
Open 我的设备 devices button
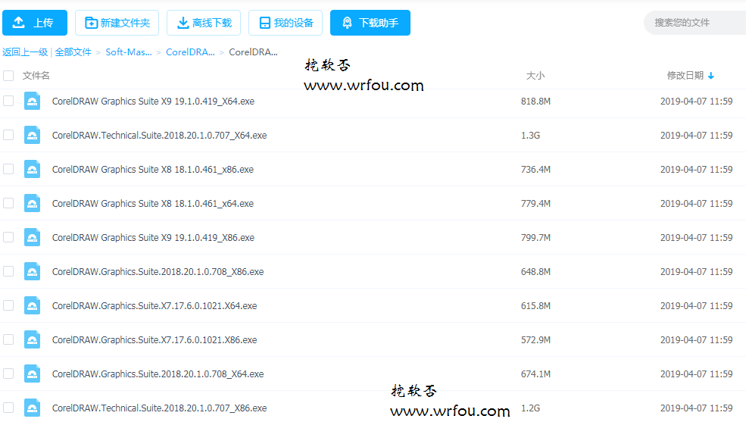click(286, 23)
